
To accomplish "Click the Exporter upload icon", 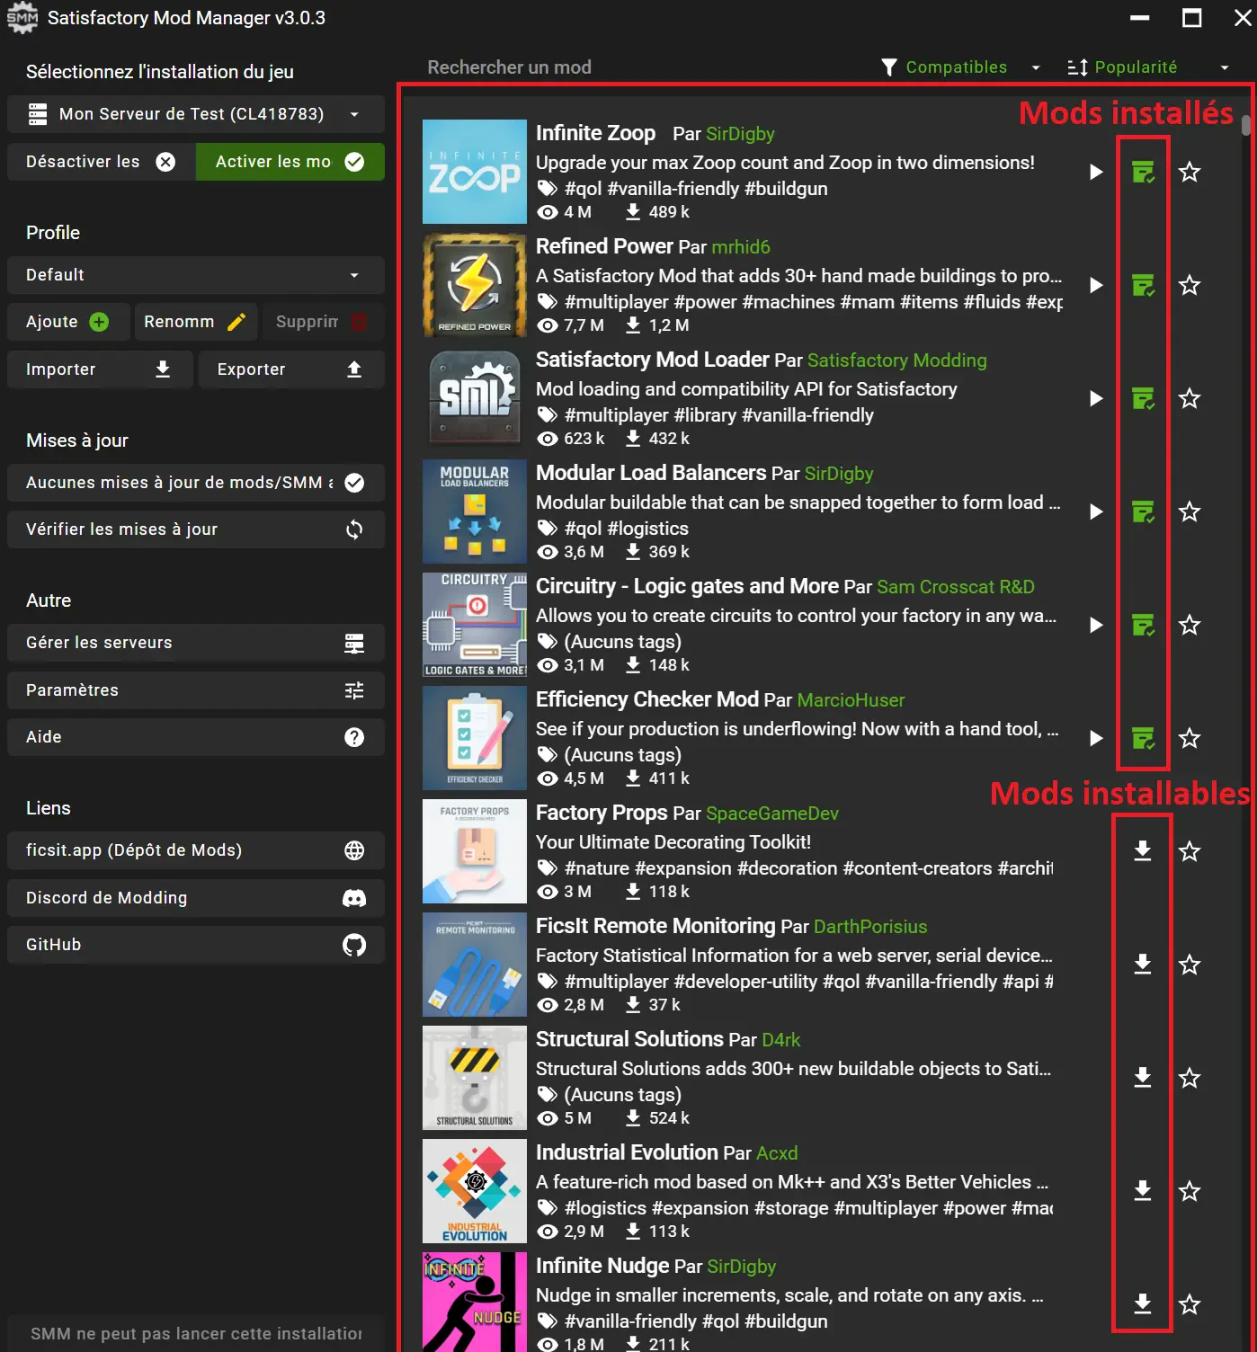I will coord(353,369).
